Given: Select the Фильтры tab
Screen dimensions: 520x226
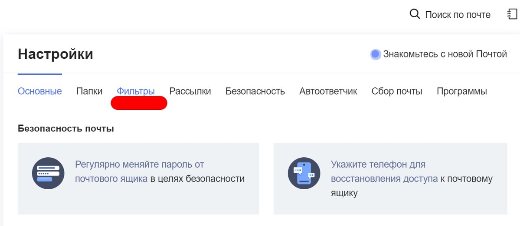Looking at the screenshot, I should pyautogui.click(x=136, y=91).
